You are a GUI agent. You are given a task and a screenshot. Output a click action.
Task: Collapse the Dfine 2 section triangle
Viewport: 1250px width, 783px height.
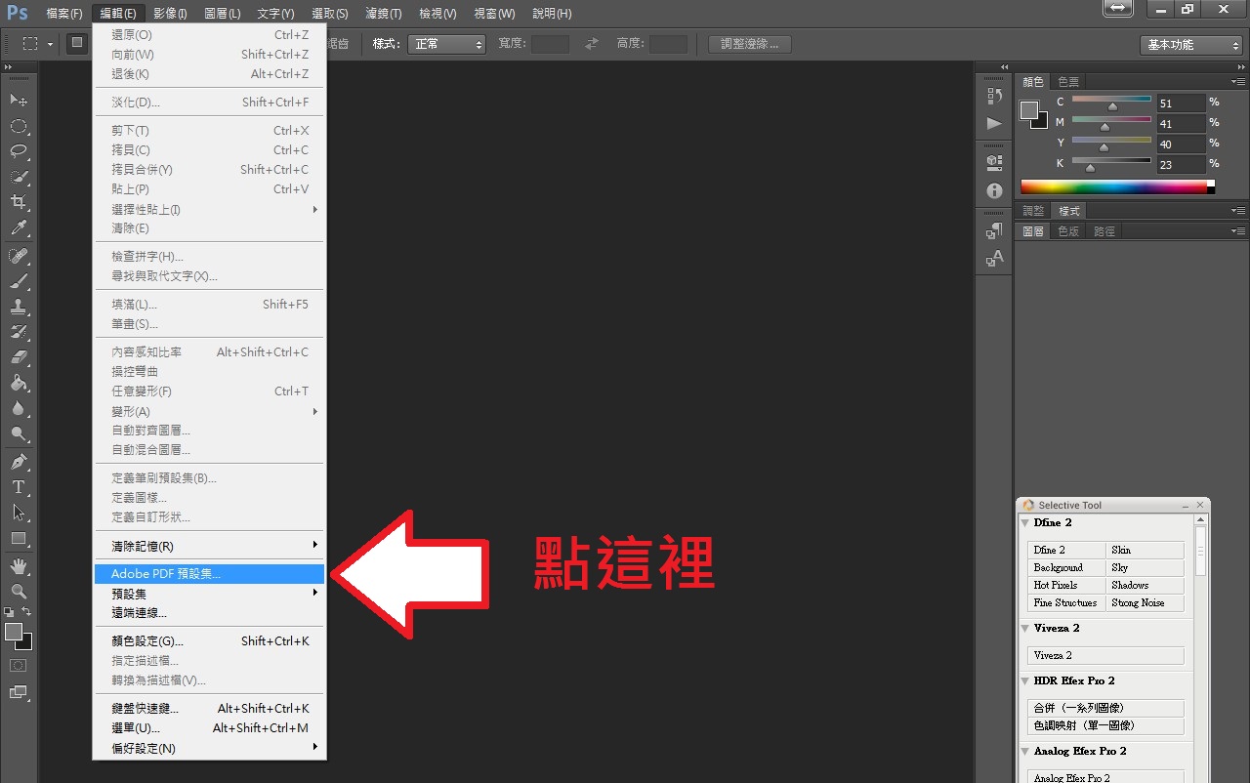click(1025, 523)
